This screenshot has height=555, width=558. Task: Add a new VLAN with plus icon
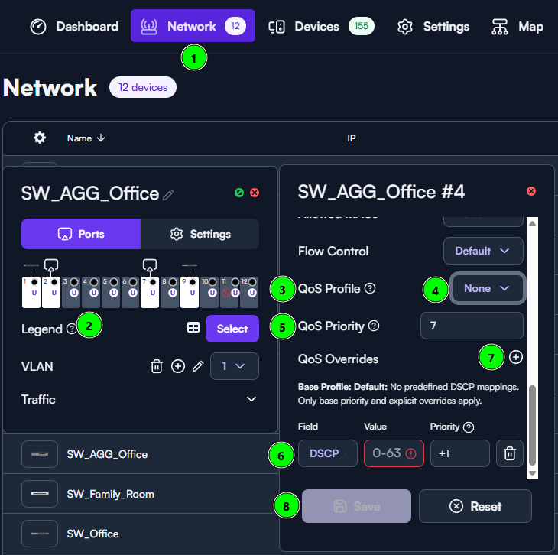tap(178, 367)
